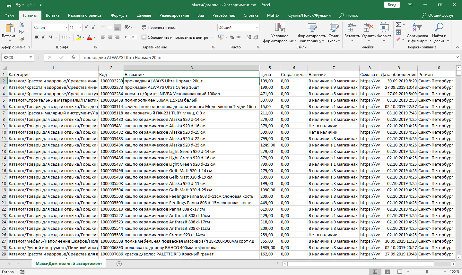Decrease indent
Screen dimensions: 462x275
coord(127,37)
